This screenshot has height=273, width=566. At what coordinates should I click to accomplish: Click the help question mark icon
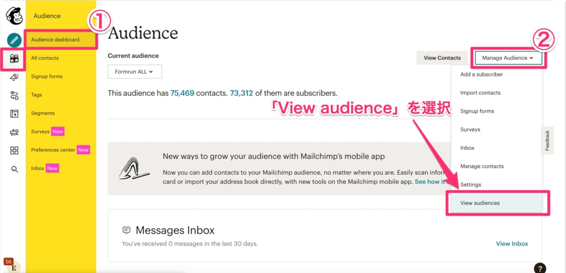point(539,268)
